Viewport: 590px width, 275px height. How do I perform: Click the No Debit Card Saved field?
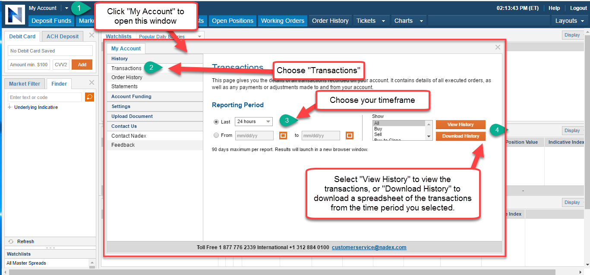(50, 51)
